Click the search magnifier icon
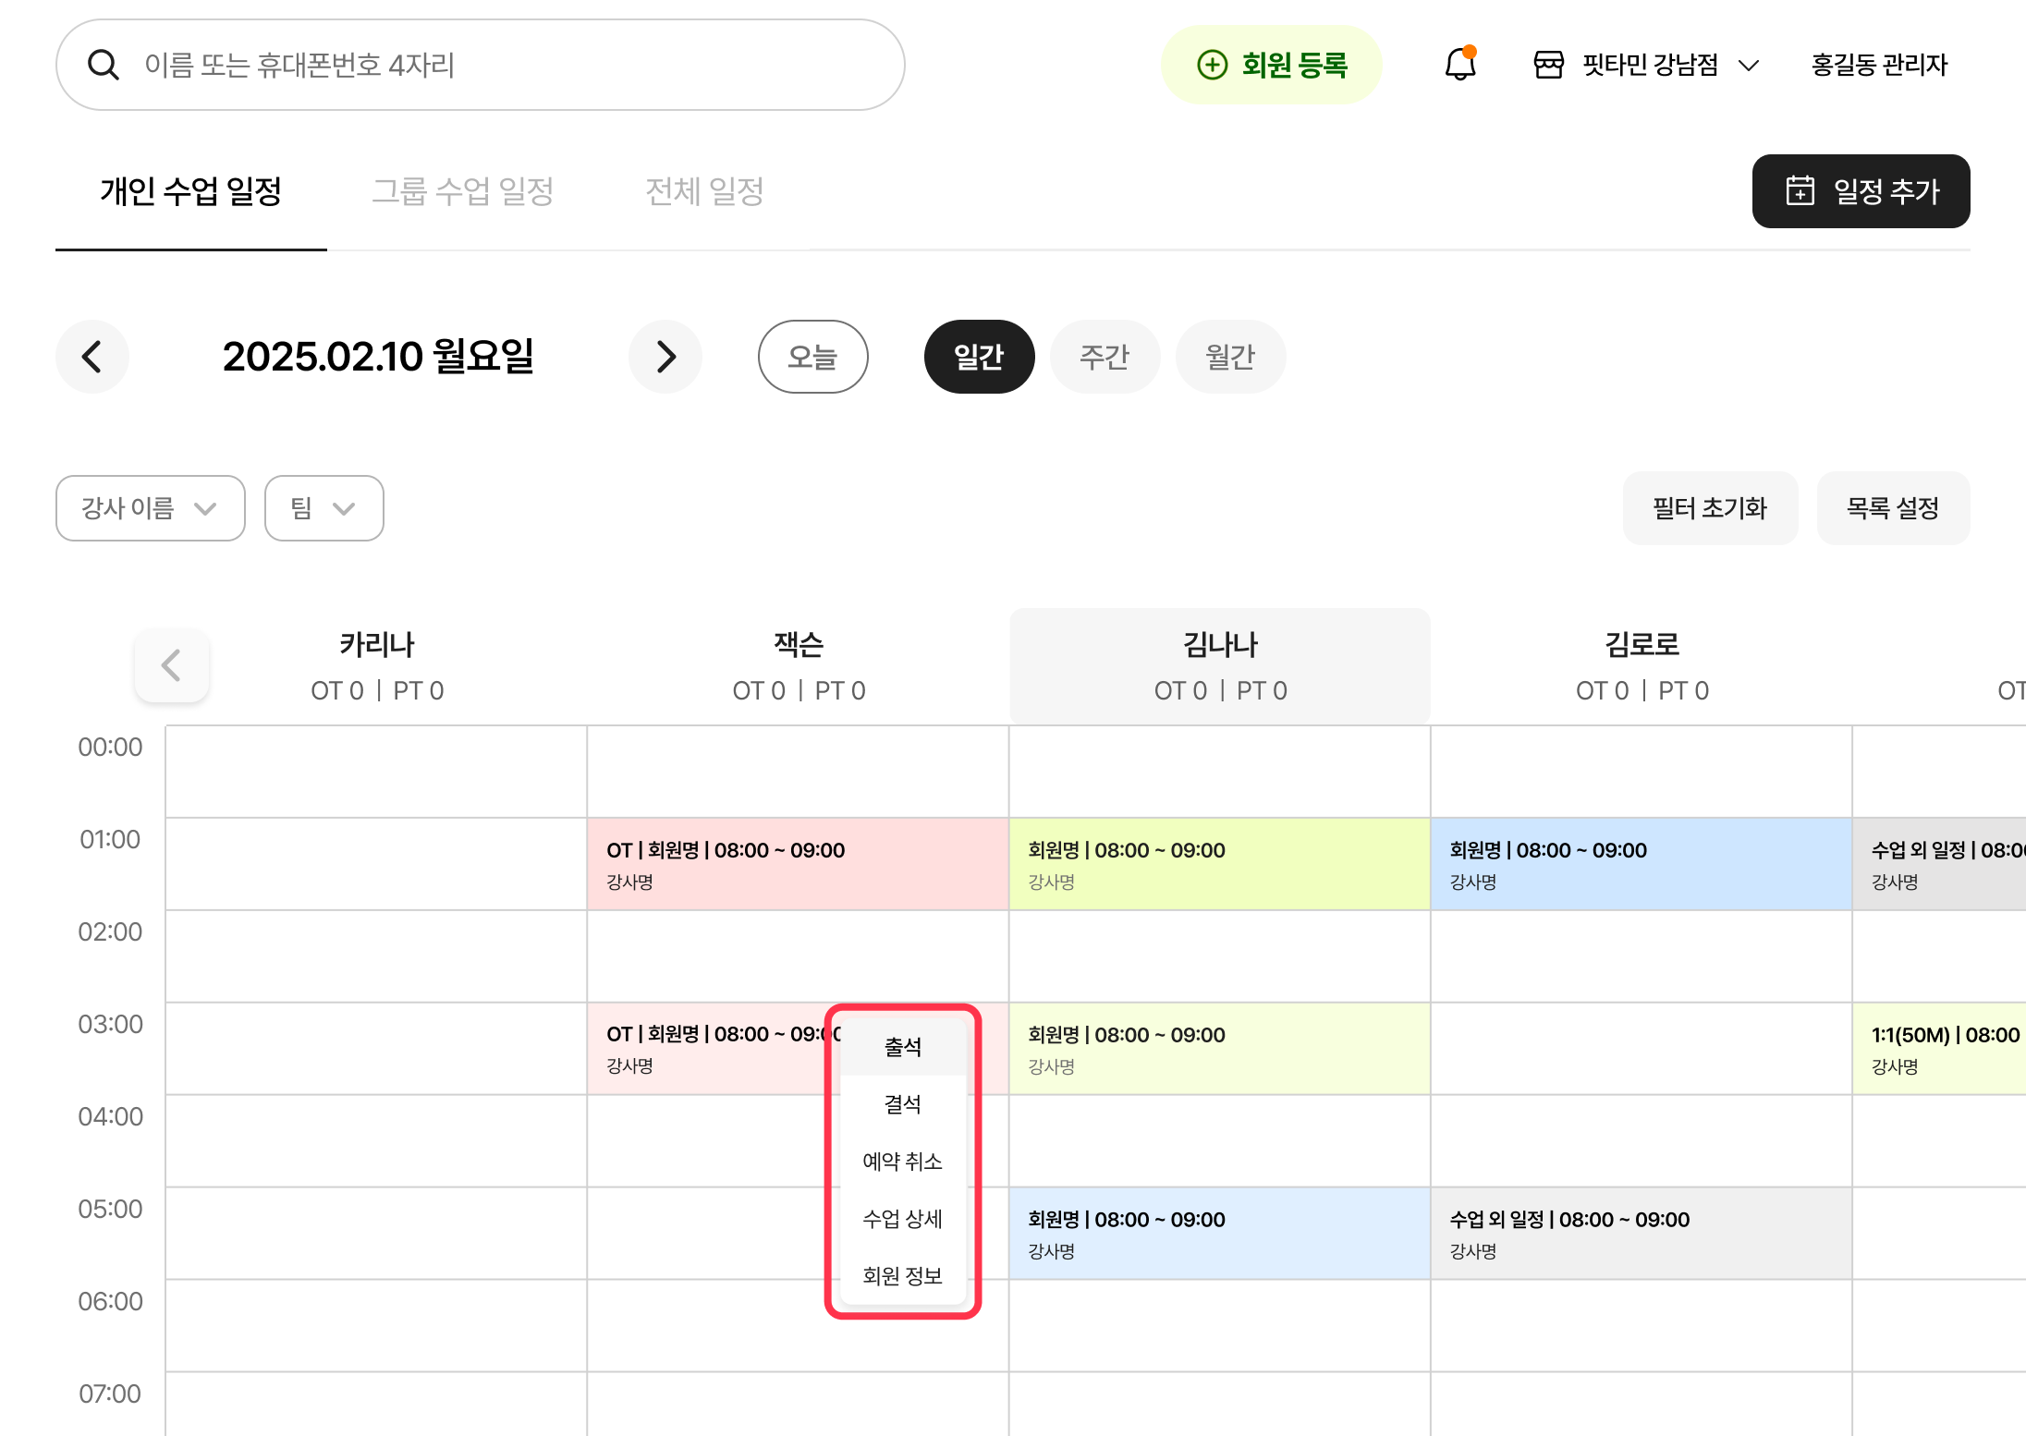 [103, 65]
